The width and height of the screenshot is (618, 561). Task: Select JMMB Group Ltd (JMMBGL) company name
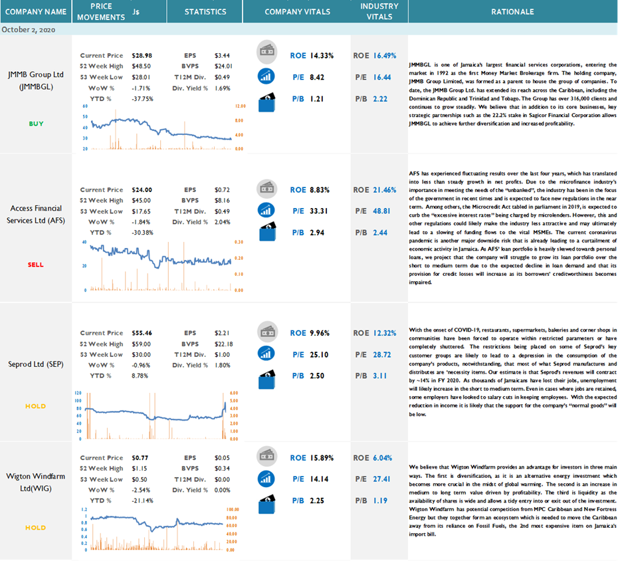pos(36,80)
